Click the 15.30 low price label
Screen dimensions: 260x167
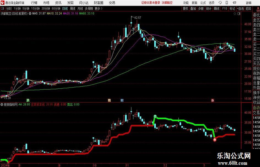(x=7, y=98)
